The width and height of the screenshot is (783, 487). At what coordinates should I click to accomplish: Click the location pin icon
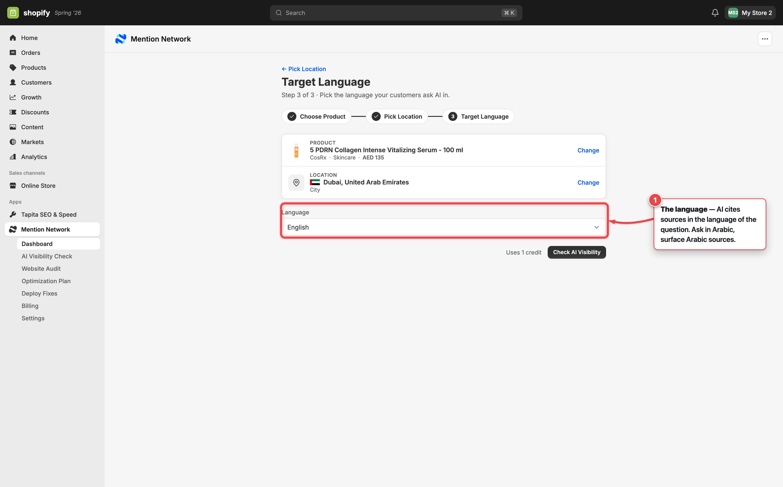click(296, 182)
